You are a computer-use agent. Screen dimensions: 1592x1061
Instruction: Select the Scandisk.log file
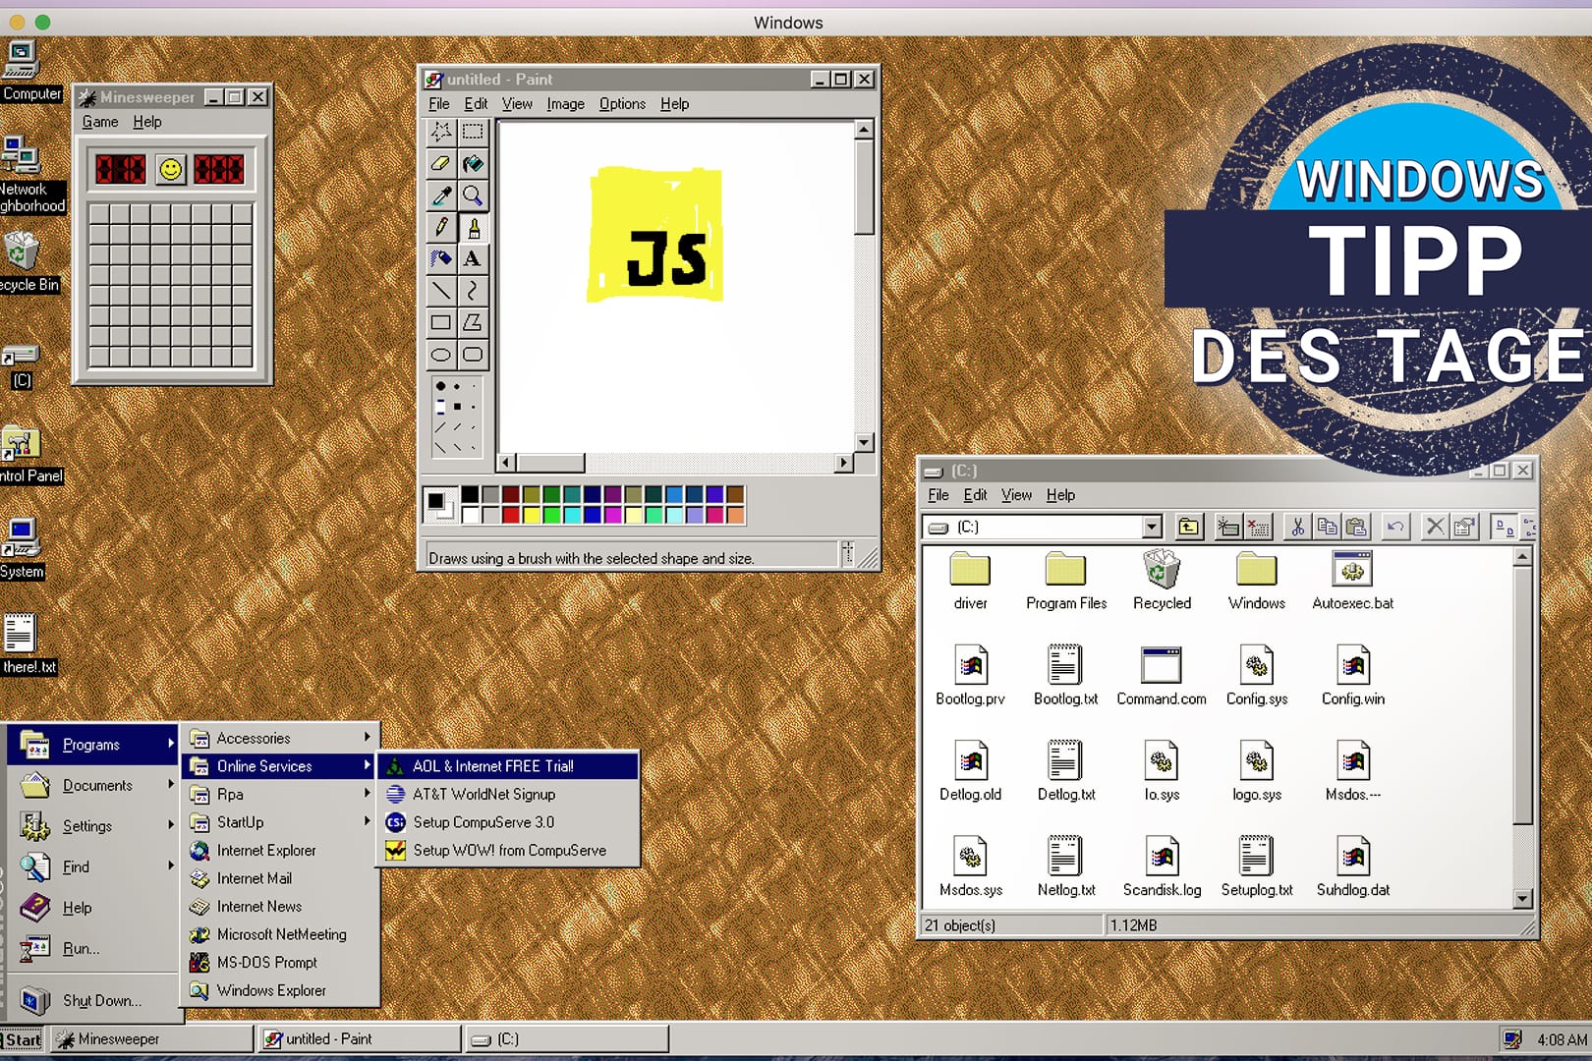tap(1162, 866)
